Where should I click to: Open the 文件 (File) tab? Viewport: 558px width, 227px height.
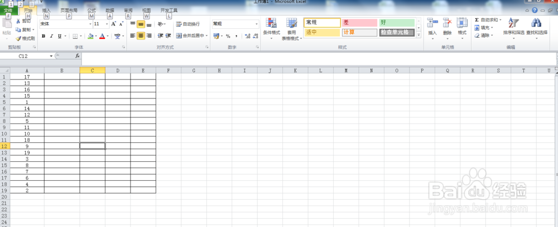8,11
